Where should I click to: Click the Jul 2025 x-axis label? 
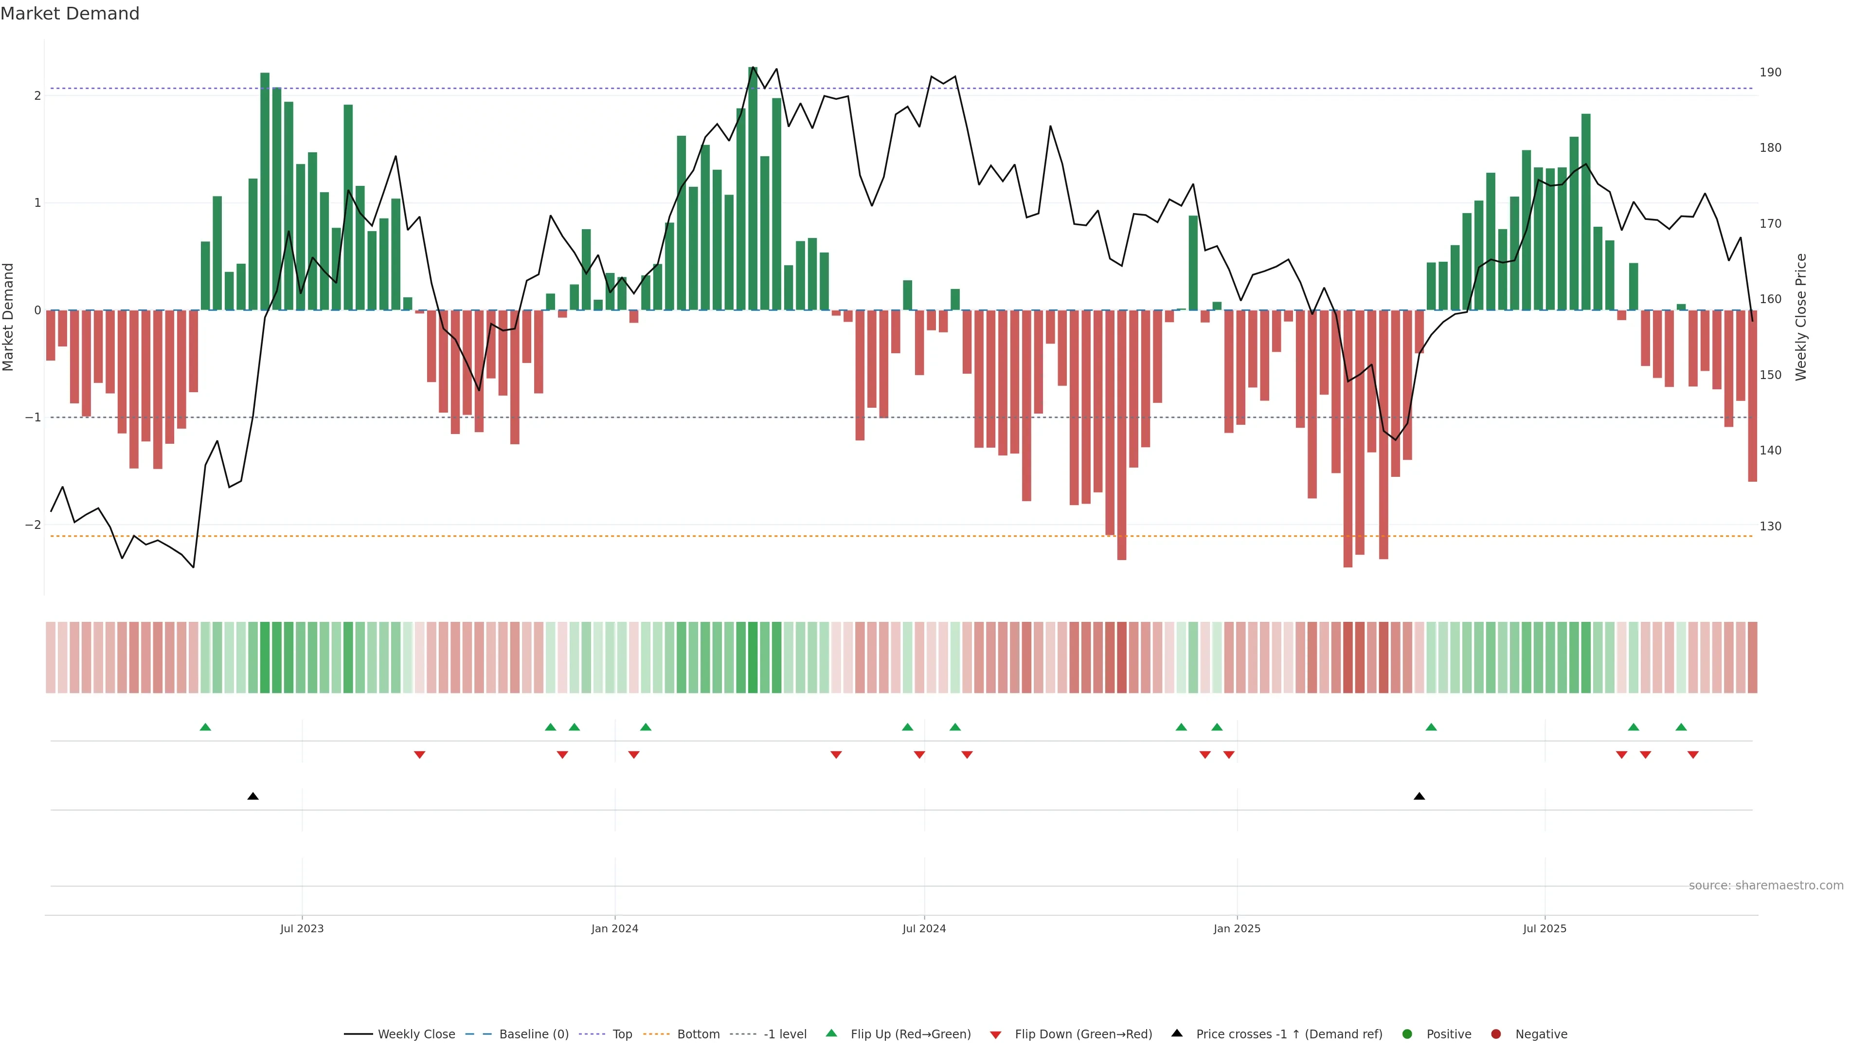(1544, 928)
